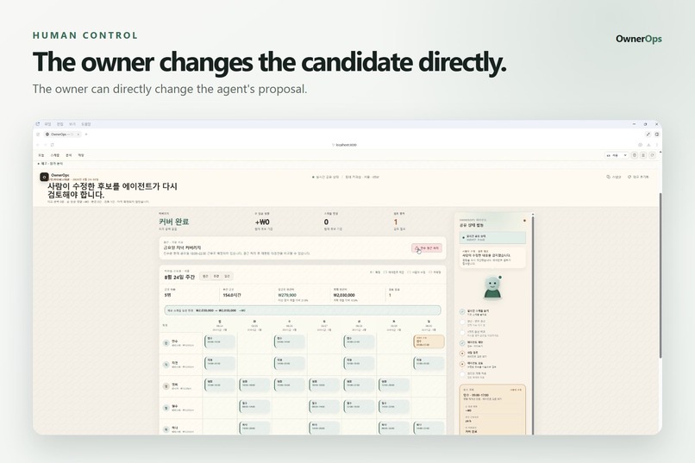
Task: Click the expand arrows icon in browser top right
Action: (x=648, y=135)
